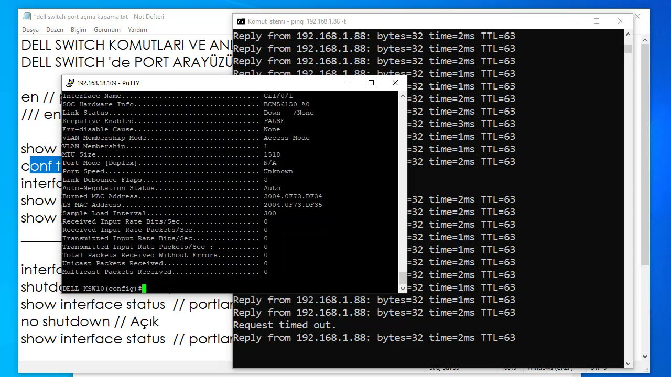This screenshot has height=377, width=671.
Task: Click 'MTU Size' 1518 row in PuTTY
Action: tap(171, 154)
